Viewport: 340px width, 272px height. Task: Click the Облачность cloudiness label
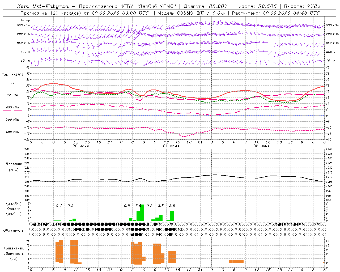pyautogui.click(x=14, y=230)
